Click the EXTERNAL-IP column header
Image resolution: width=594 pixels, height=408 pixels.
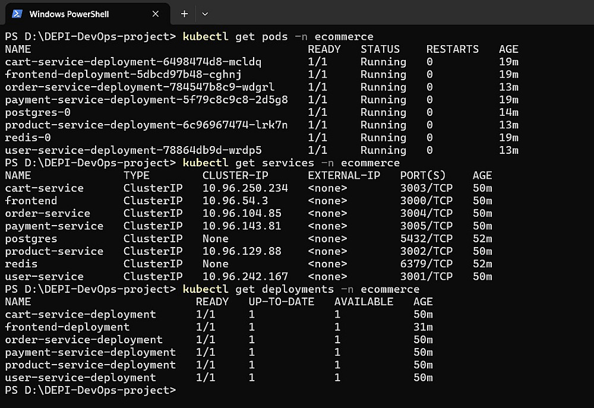pos(344,176)
